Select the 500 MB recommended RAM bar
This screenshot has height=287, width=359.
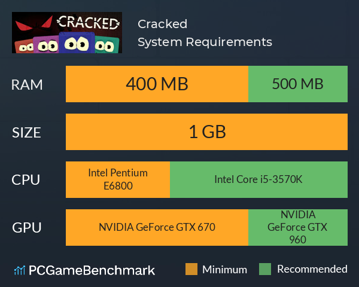[298, 84]
